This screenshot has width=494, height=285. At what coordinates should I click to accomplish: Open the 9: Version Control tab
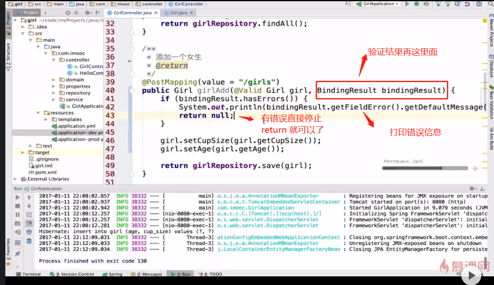[x=72, y=274]
